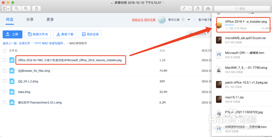Zoom in with the plus magnifier
The width and height of the screenshot is (272, 137).
click(26, 8)
